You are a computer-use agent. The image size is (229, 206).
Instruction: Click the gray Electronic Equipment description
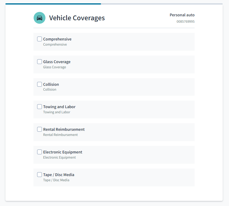(x=59, y=157)
